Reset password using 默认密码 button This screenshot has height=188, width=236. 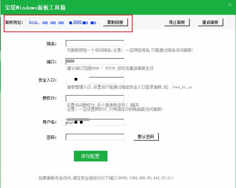[x=146, y=137]
